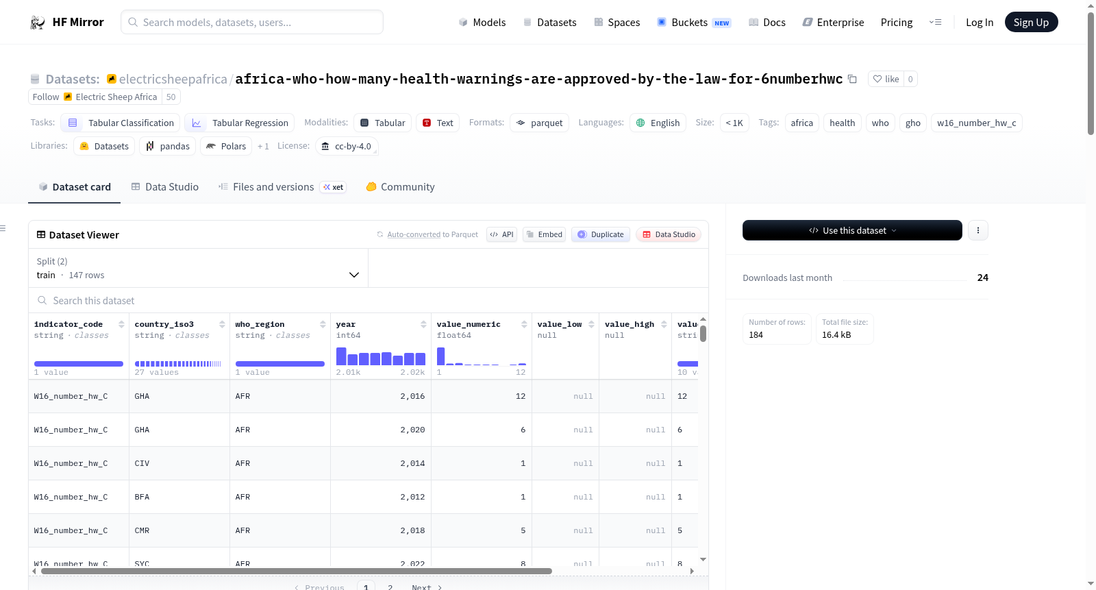Image resolution: width=1096 pixels, height=590 pixels.
Task: Open the Use this dataset dropdown
Action: click(852, 230)
